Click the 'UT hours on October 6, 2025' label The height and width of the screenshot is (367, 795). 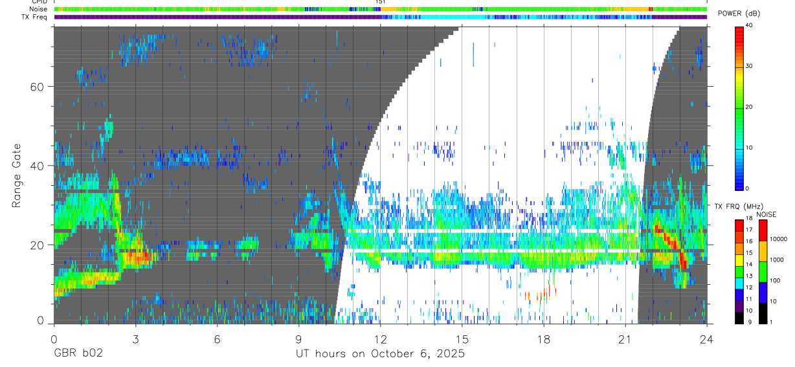pos(380,355)
